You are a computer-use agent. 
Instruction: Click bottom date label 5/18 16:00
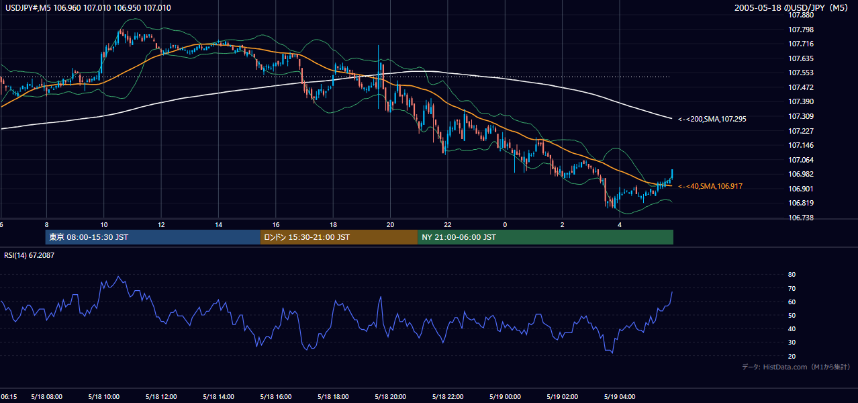[276, 396]
